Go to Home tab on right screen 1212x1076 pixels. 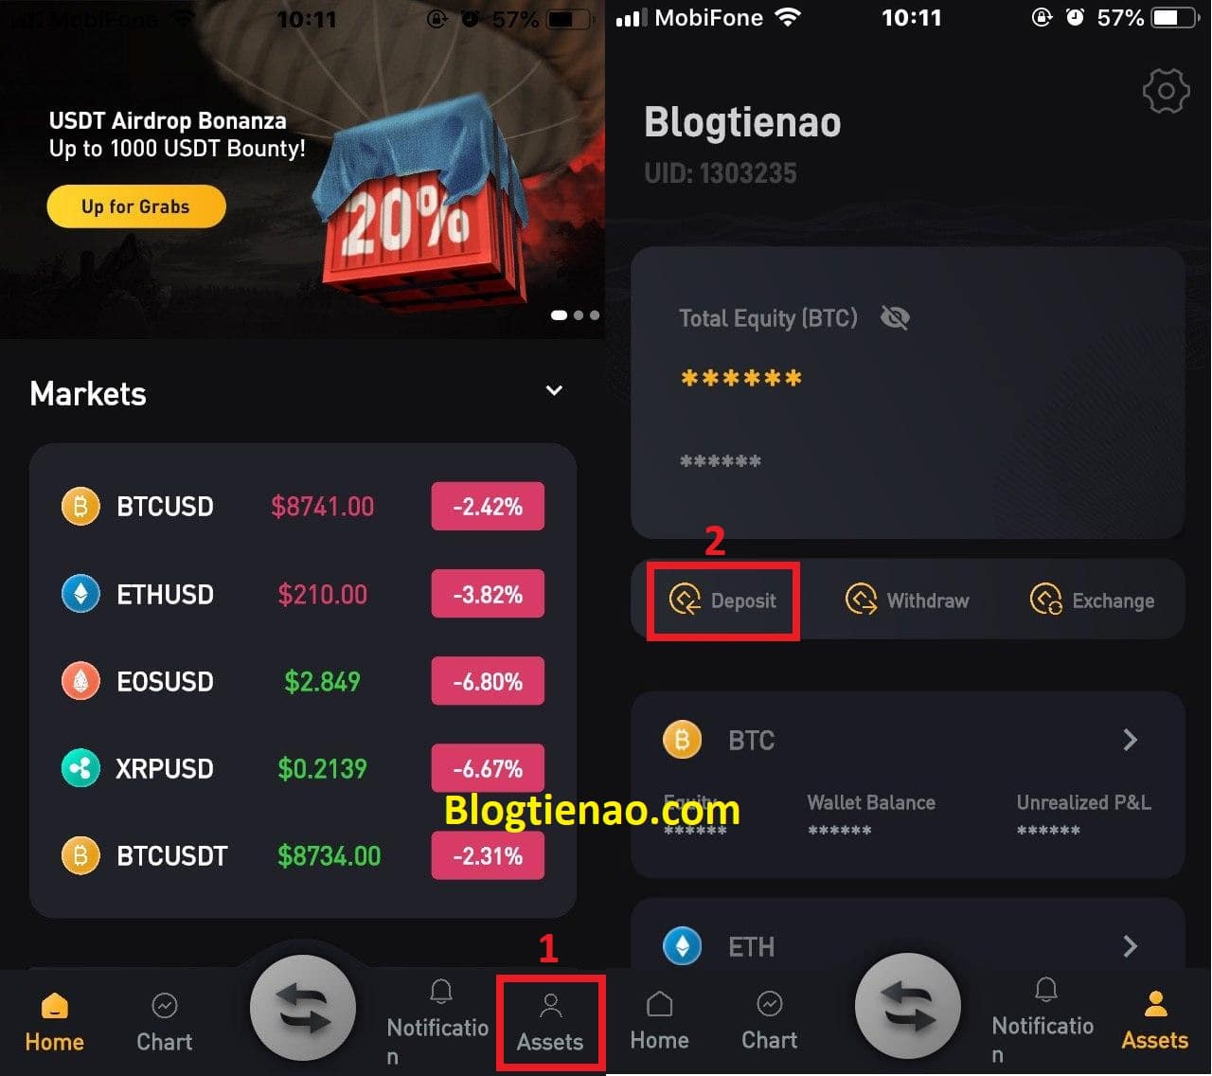point(660,1021)
